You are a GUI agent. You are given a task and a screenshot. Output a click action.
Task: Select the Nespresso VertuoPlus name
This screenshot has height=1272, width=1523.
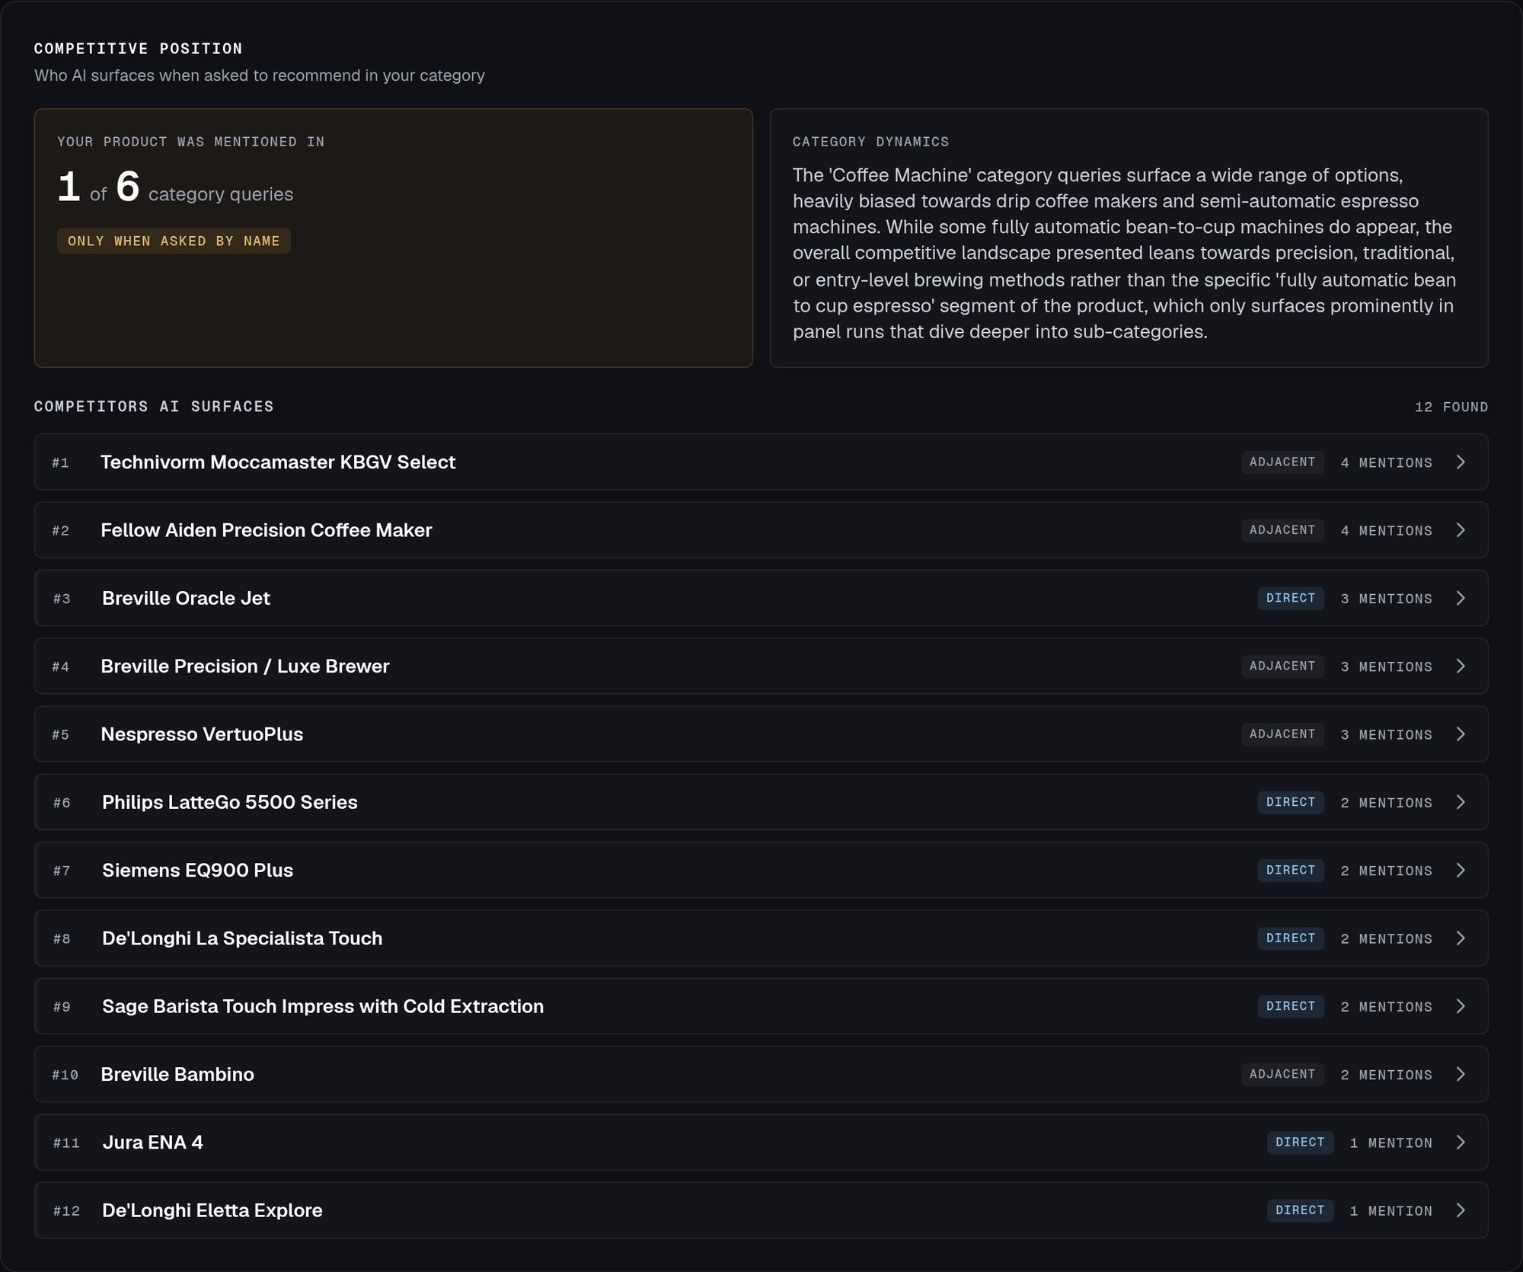coord(202,734)
